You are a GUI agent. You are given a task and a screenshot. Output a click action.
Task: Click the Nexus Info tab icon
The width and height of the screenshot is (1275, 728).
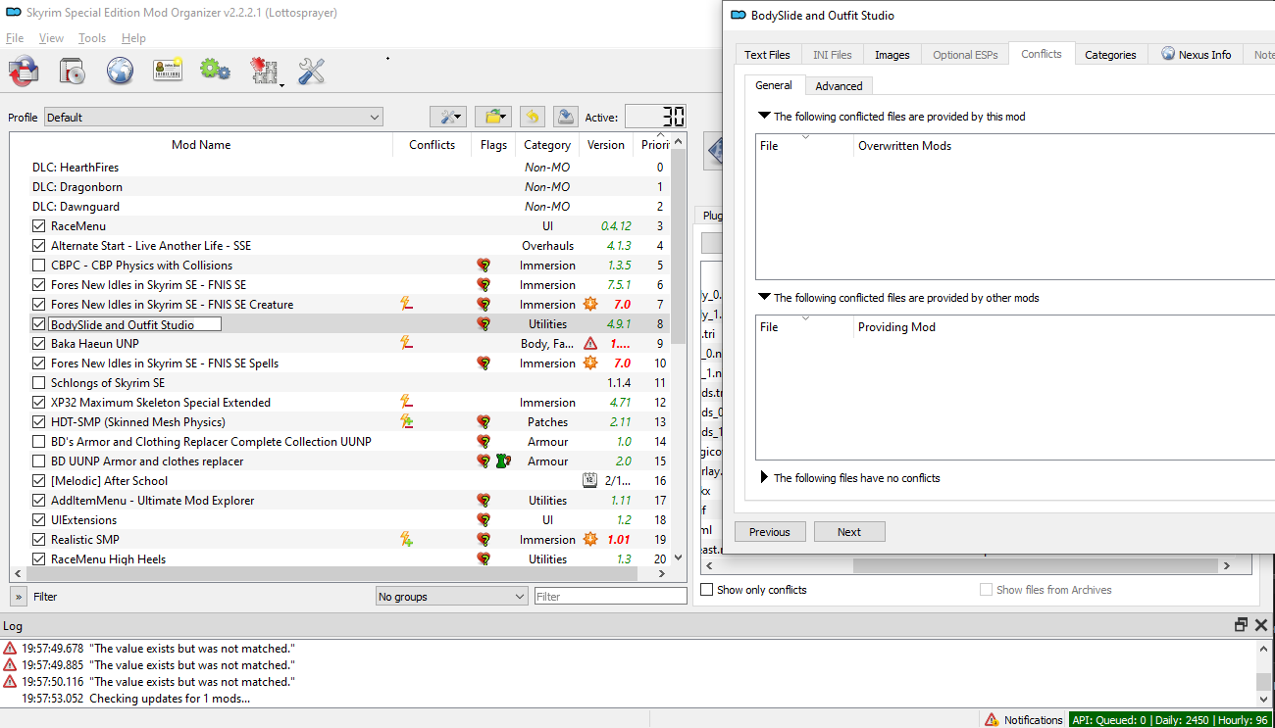click(x=1168, y=54)
